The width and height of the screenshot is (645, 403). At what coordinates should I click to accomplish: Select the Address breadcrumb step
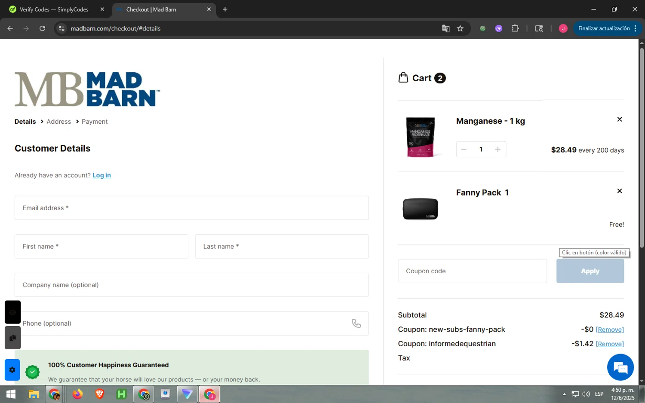tap(59, 122)
